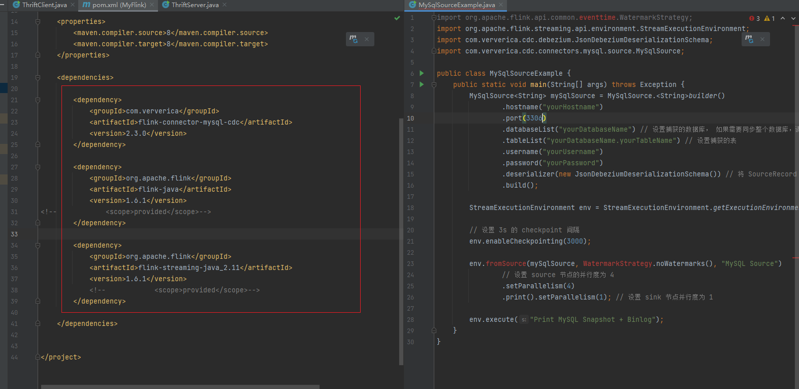Click the .username("yourUsername") call
This screenshot has height=389, width=799.
pyautogui.click(x=553, y=152)
